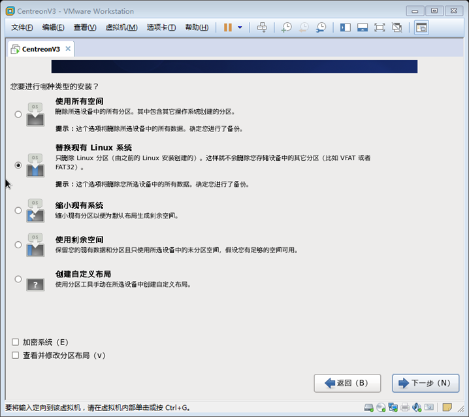Show or hide the library sidebar
Viewport: 469px width, 417px height.
pos(345,27)
